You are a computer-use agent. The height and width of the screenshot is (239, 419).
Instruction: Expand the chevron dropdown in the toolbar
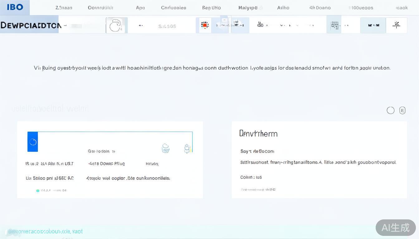click(x=282, y=26)
